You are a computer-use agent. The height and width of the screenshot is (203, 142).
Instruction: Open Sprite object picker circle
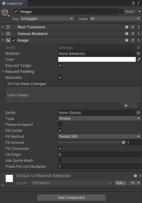pos(138,113)
